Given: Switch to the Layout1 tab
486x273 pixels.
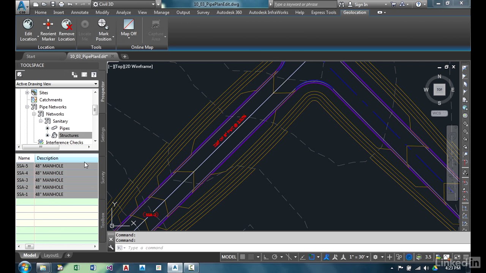Looking at the screenshot, I should (x=51, y=256).
